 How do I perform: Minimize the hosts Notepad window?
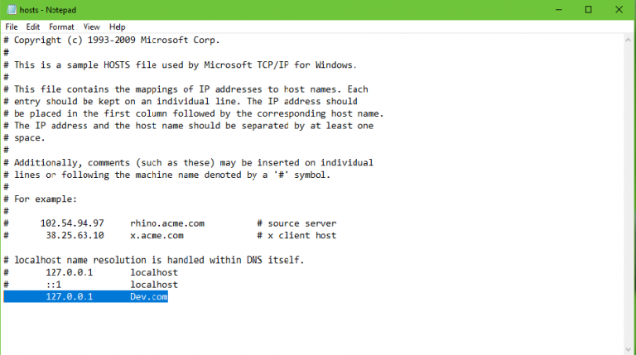551,9
